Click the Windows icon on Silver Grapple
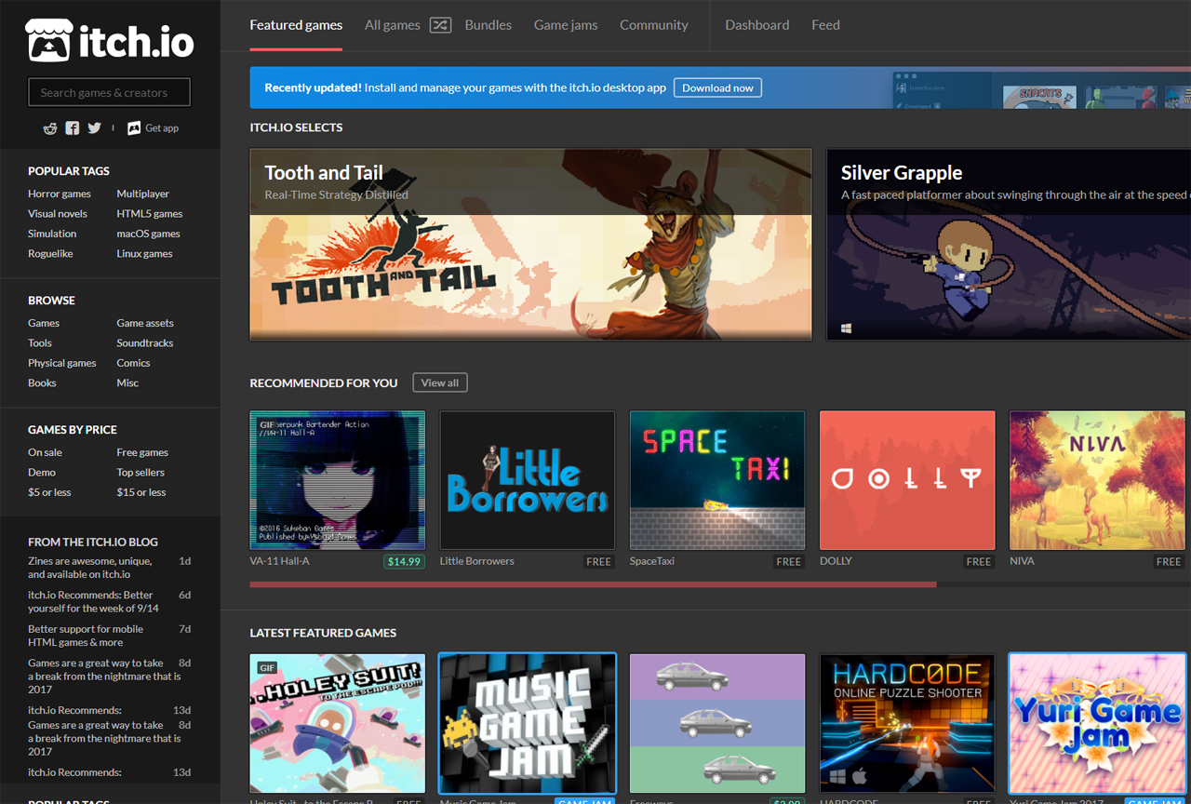 847,328
